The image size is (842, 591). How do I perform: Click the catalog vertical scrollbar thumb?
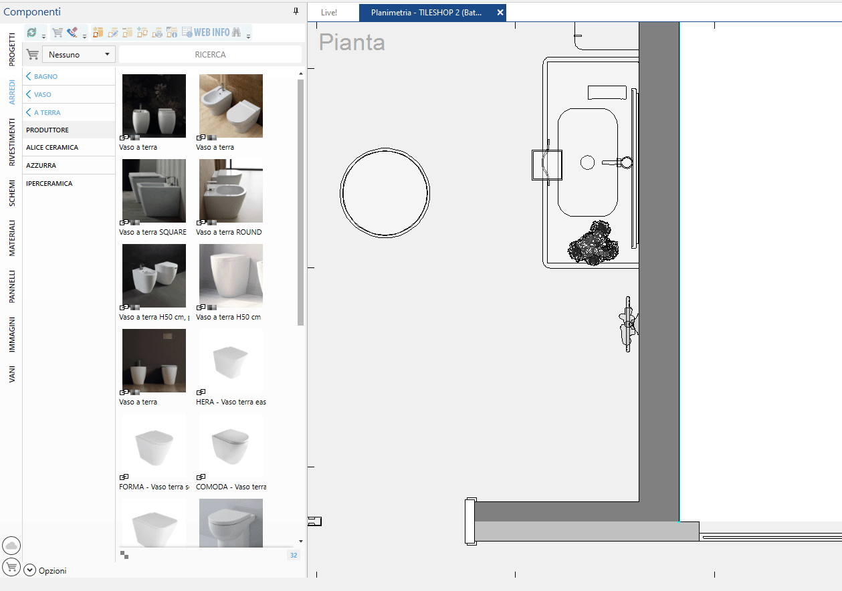[x=300, y=202]
